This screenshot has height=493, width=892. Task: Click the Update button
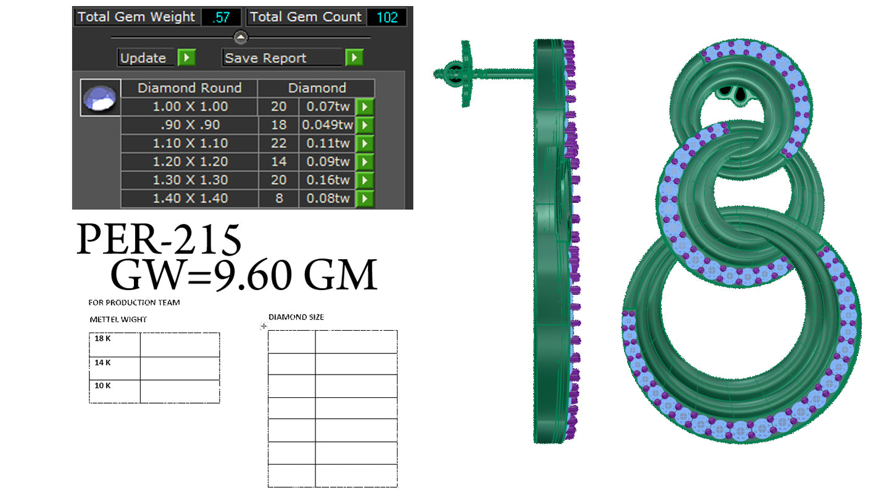pos(145,57)
